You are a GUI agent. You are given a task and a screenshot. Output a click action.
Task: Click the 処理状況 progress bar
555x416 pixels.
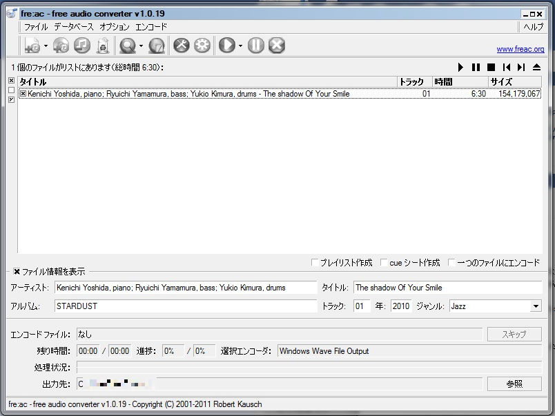(309, 367)
